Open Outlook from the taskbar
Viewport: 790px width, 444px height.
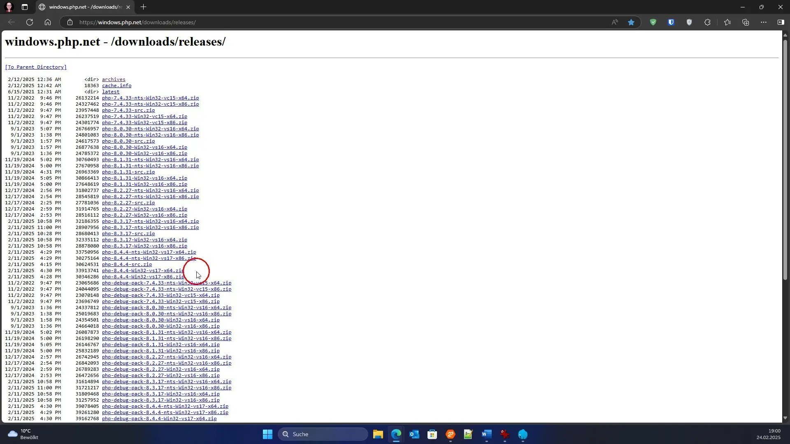click(414, 434)
